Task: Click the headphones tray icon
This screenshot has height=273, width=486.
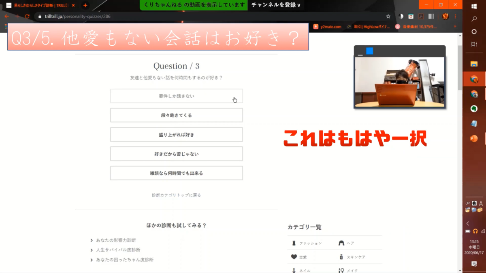Action: 475,231
